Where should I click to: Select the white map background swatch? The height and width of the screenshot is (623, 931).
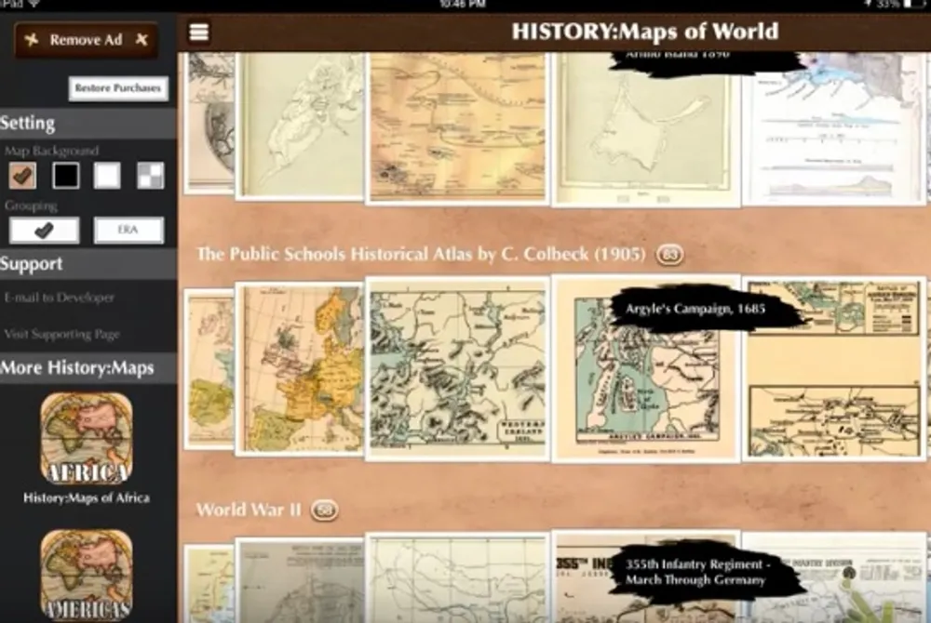point(107,176)
